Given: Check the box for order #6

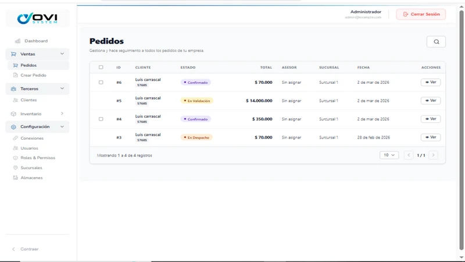Looking at the screenshot, I should coord(101,82).
